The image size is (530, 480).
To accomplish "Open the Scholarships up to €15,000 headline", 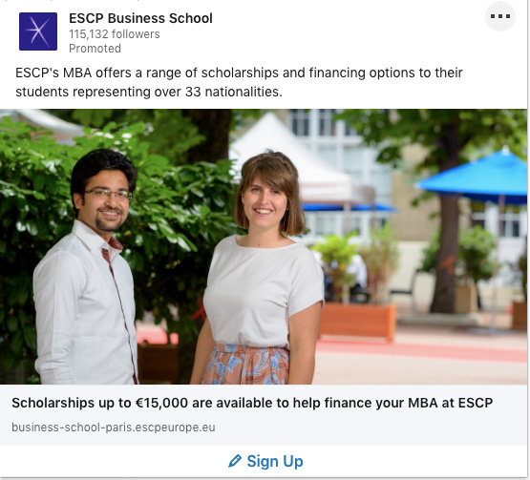I will coord(252,403).
